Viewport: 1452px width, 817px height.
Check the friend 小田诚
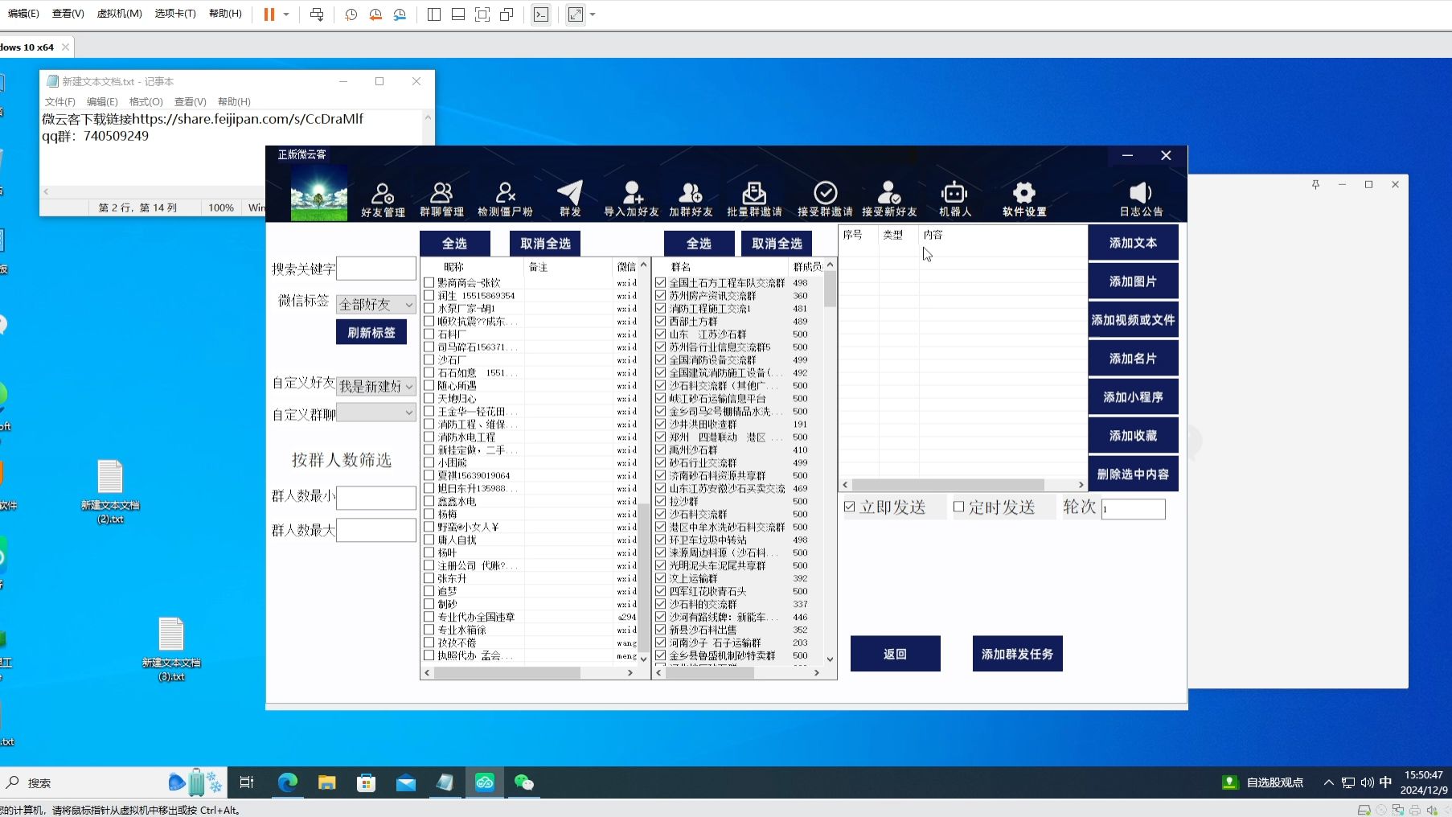click(x=429, y=462)
